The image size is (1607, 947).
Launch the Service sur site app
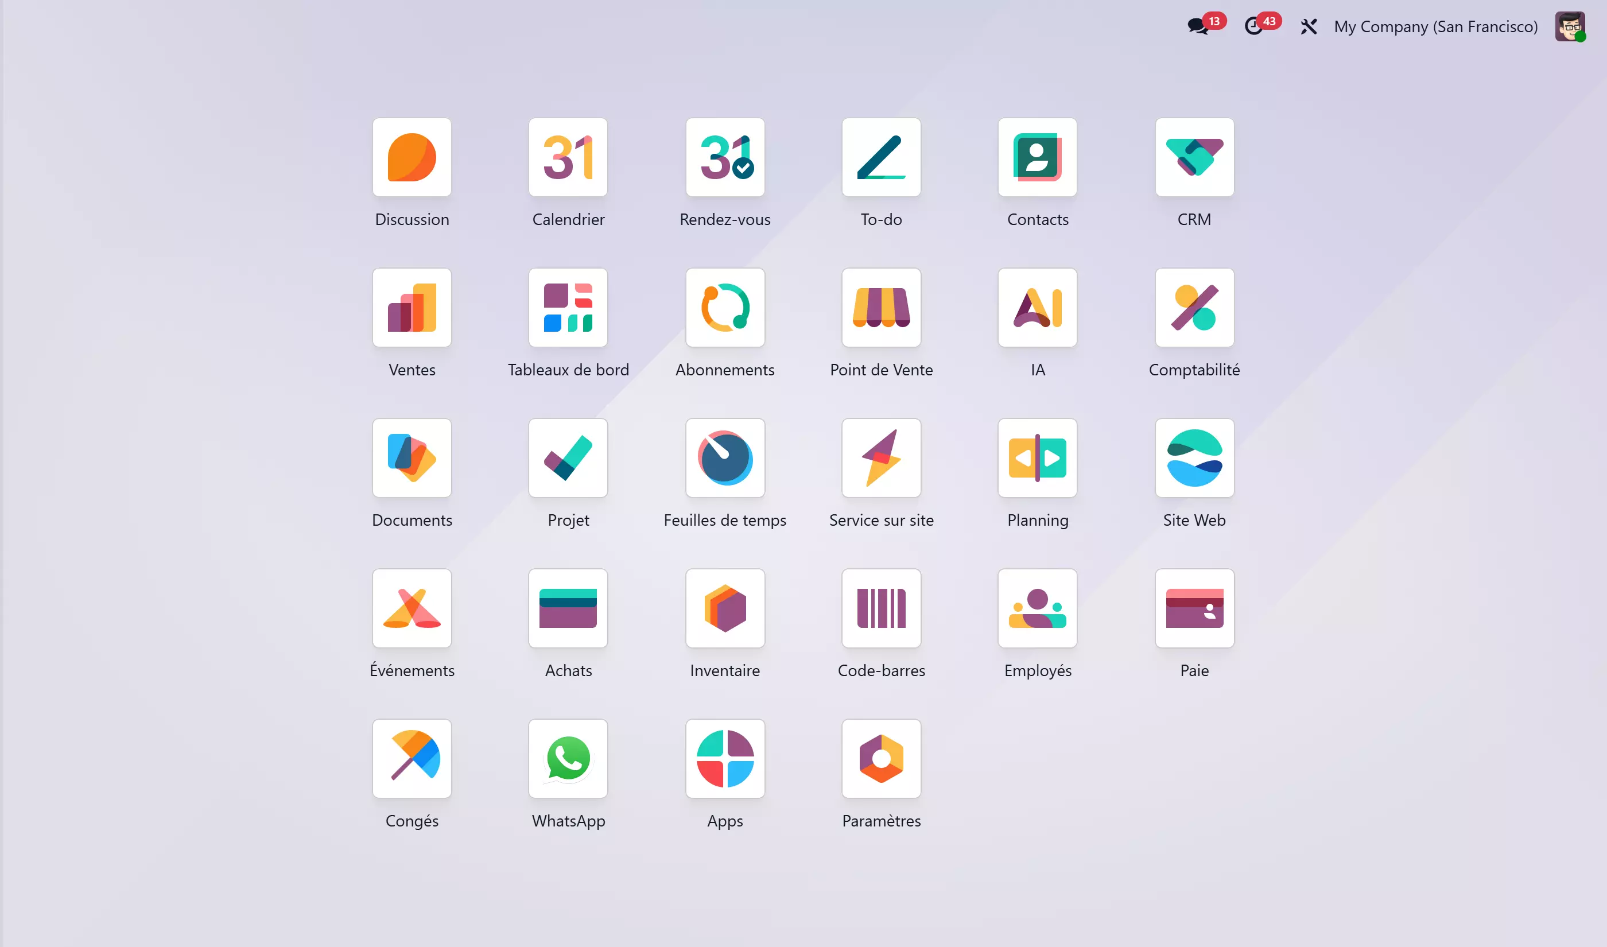881,457
